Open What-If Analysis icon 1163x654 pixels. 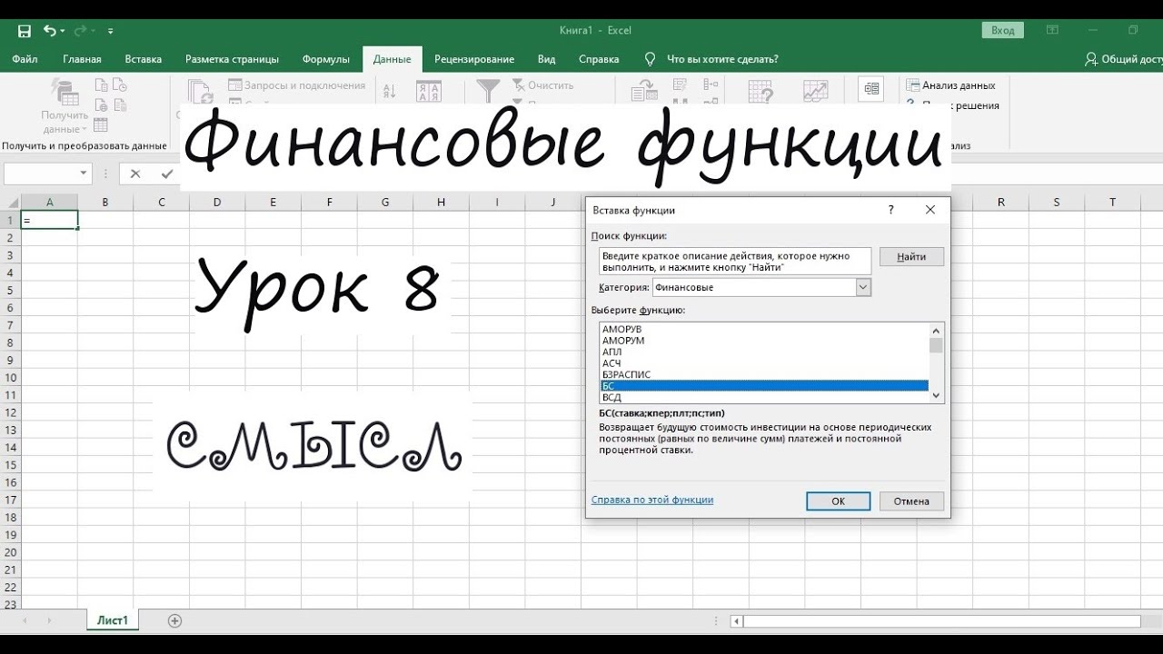[x=760, y=91]
